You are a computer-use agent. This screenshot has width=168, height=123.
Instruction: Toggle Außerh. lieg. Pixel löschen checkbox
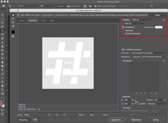95,6
